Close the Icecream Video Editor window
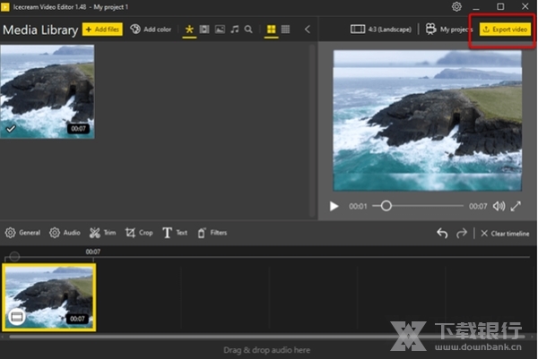 point(525,6)
